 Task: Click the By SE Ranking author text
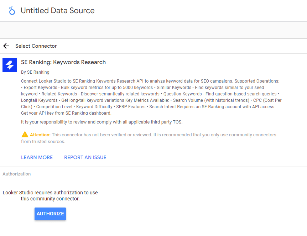(35, 72)
